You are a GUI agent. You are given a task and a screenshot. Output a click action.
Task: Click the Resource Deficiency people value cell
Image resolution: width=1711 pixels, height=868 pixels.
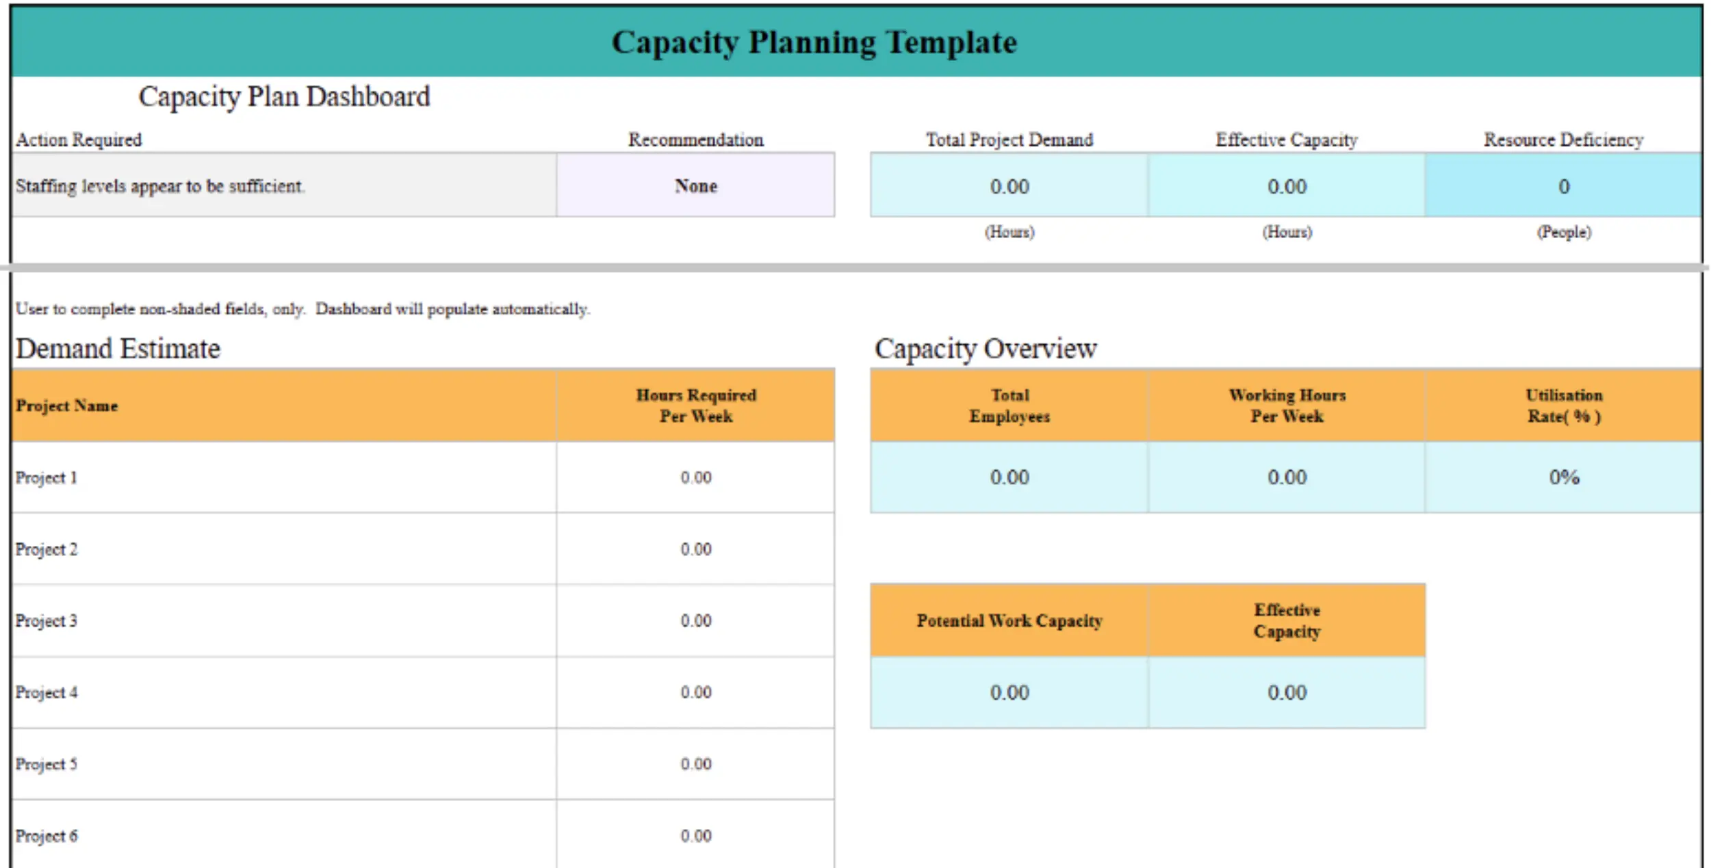pos(1563,187)
